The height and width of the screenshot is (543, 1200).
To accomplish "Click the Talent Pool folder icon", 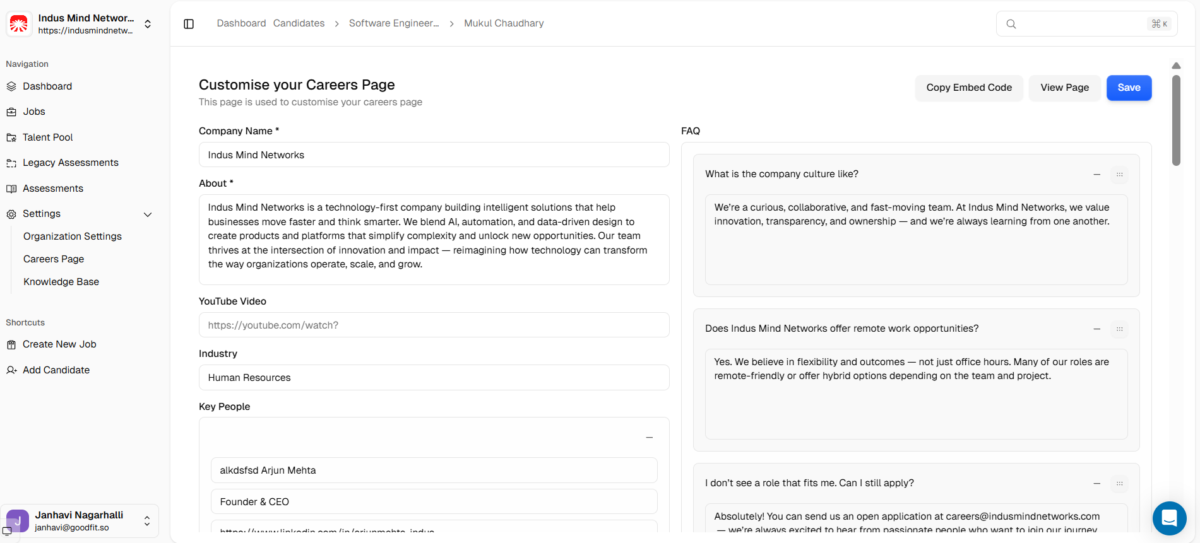I will 11,137.
